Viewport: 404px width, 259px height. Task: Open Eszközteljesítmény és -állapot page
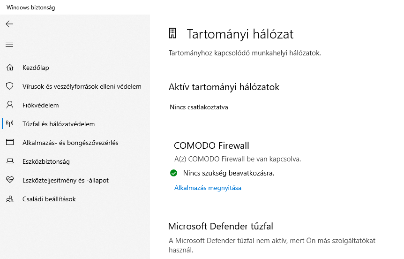[x=66, y=180]
